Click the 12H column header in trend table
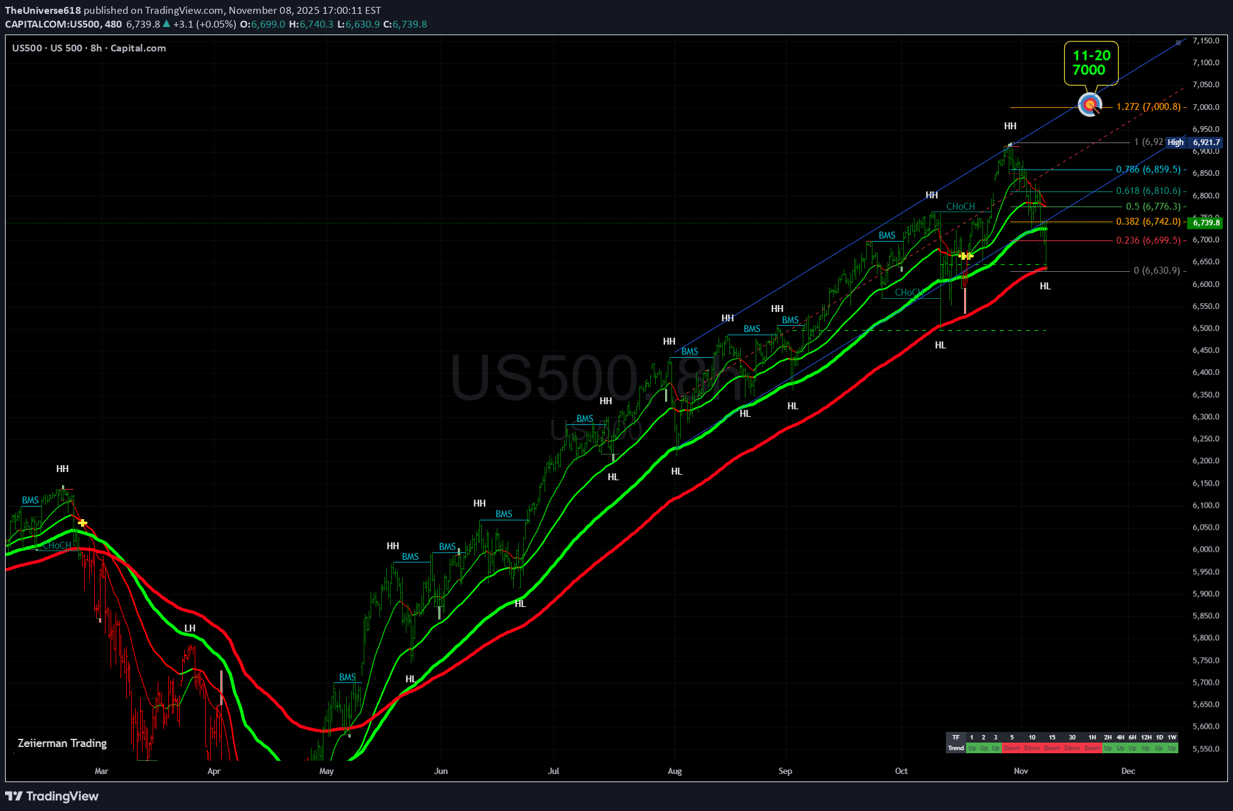The height and width of the screenshot is (811, 1233). pyautogui.click(x=1146, y=738)
